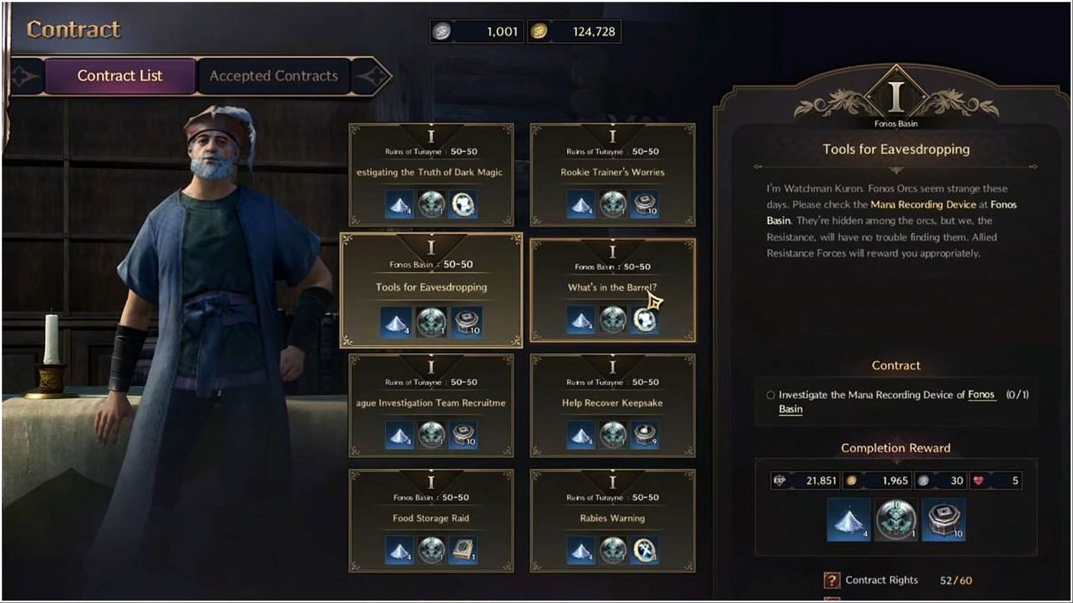This screenshot has height=603, width=1073.
Task: Open the Help Recover Keepsake contract card
Action: coord(613,405)
